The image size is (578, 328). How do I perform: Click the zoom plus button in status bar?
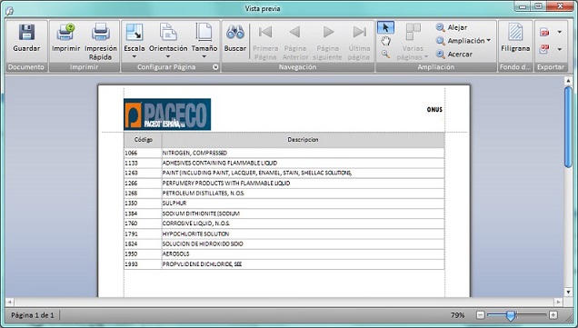553,314
